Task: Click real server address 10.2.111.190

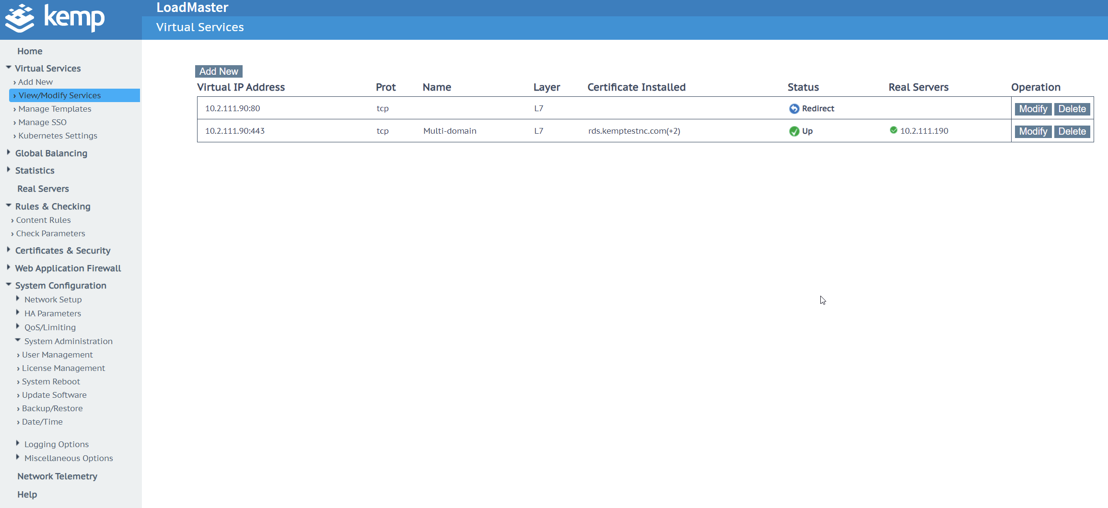Action: coord(924,131)
